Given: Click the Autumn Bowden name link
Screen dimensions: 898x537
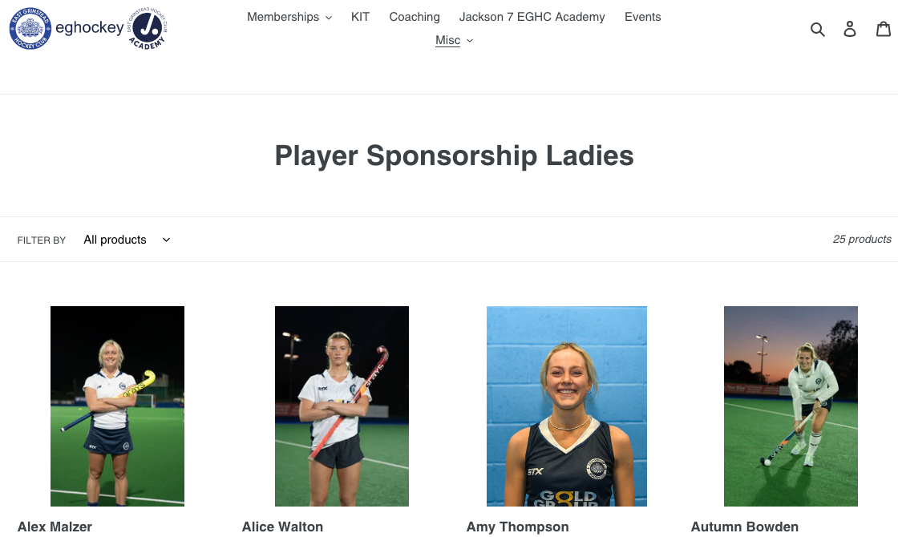Looking at the screenshot, I should pyautogui.click(x=745, y=527).
